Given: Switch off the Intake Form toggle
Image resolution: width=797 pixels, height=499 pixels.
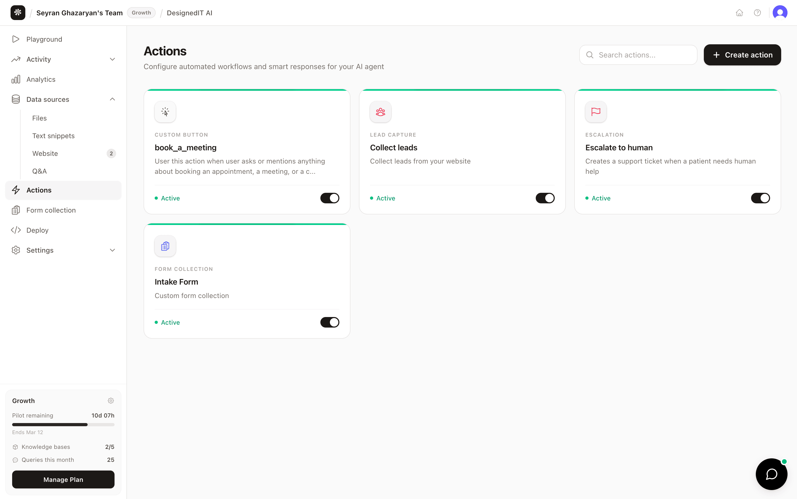Looking at the screenshot, I should [330, 323].
